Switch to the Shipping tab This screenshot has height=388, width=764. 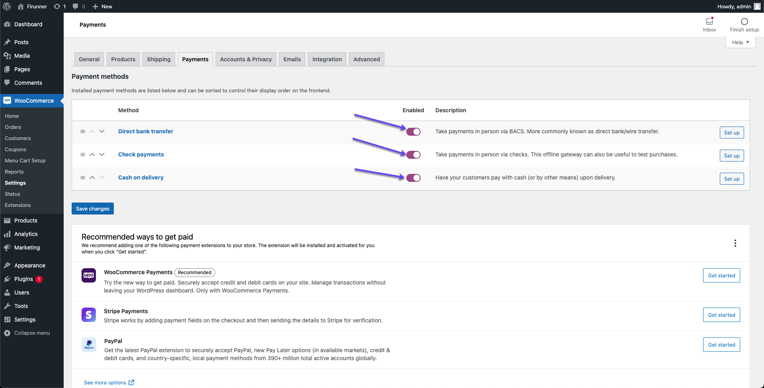[x=159, y=59]
